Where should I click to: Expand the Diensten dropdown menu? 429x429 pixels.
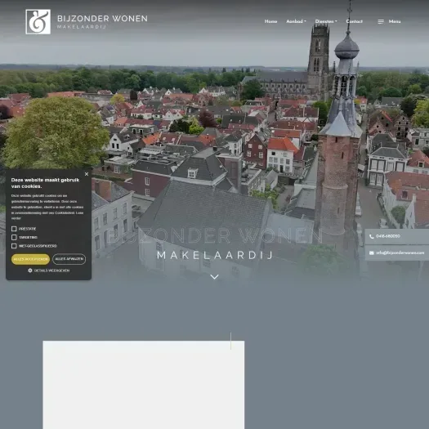click(326, 21)
